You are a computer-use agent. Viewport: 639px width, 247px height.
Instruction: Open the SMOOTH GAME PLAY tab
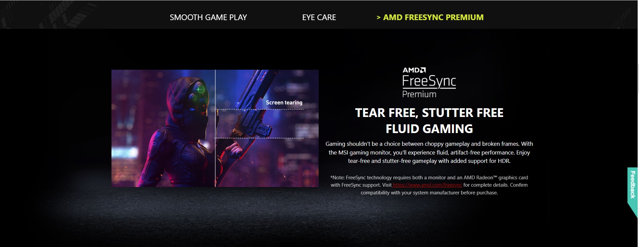(x=208, y=17)
